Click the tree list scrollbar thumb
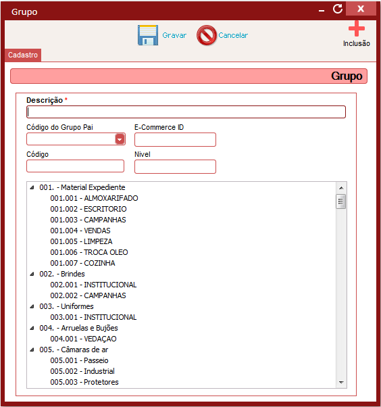The height and width of the screenshot is (407, 381). (340, 201)
